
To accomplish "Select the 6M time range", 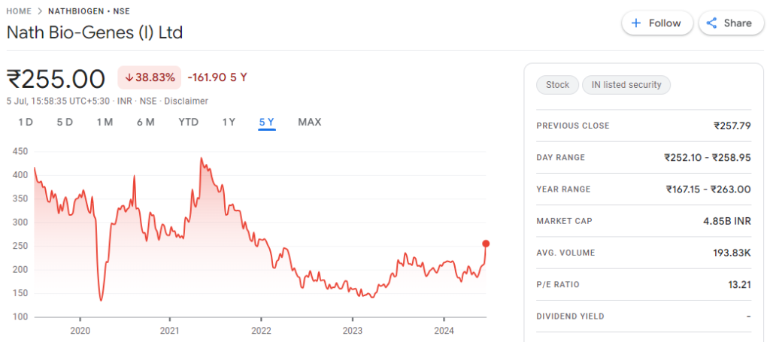I will click(x=145, y=122).
